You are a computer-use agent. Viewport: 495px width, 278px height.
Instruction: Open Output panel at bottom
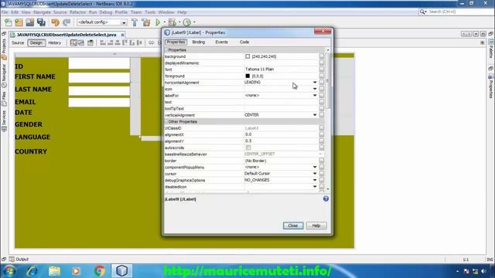click(x=19, y=259)
